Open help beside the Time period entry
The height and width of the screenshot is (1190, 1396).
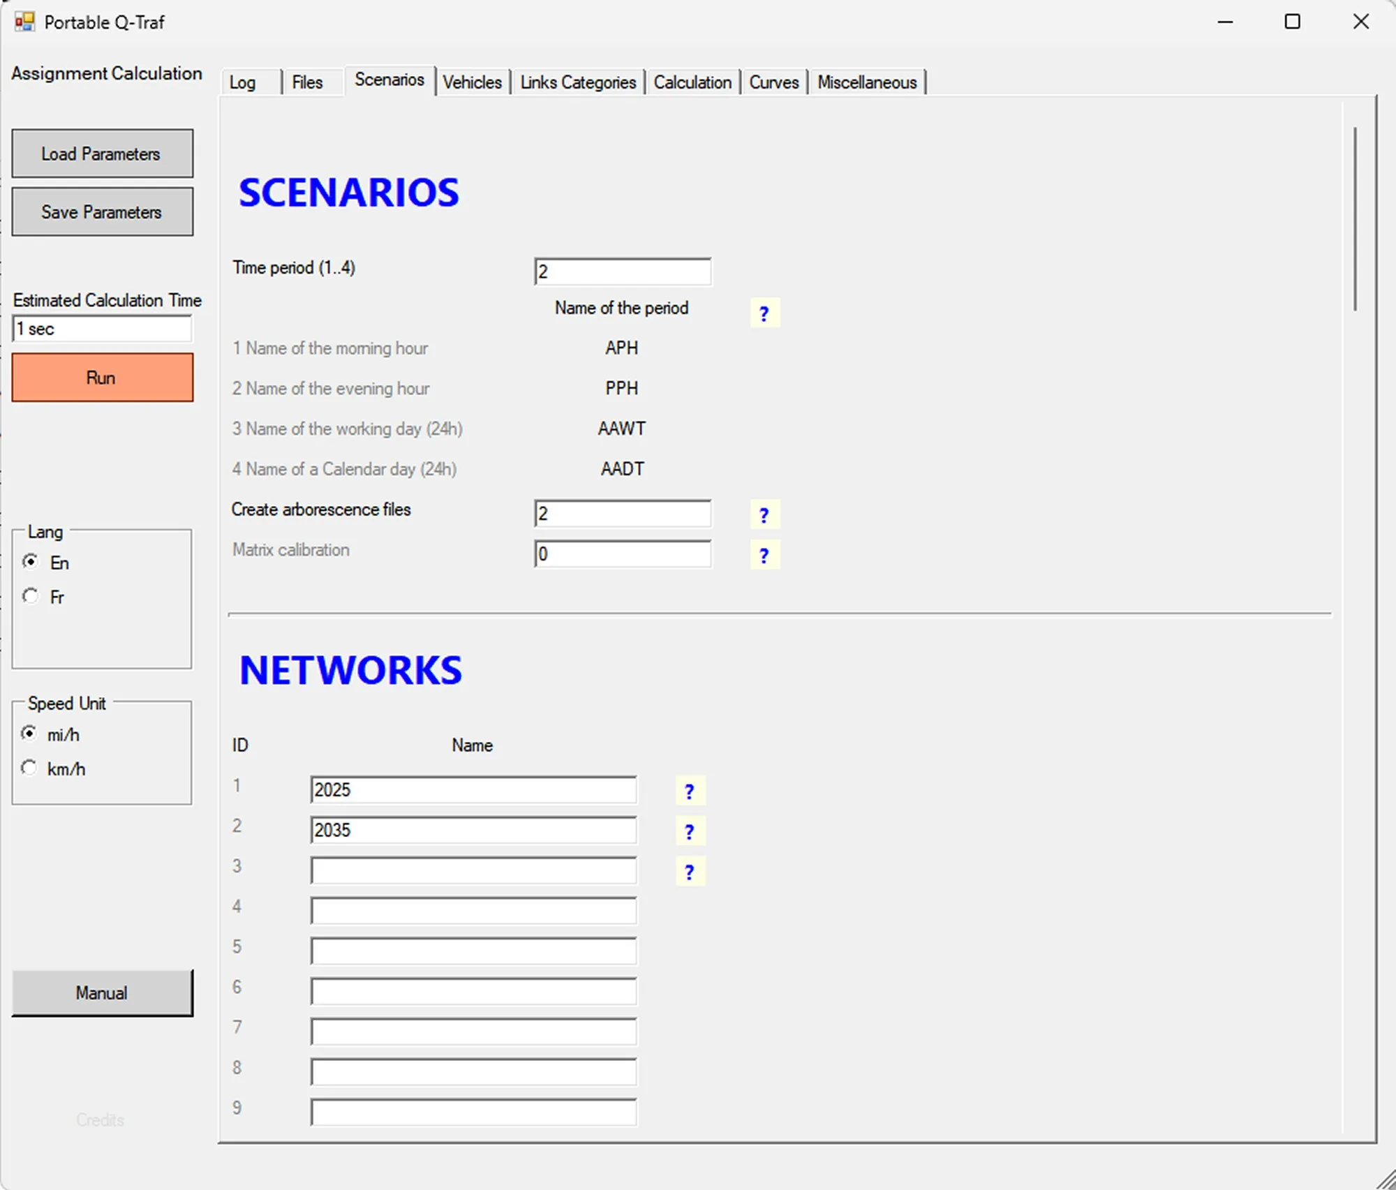pos(764,313)
